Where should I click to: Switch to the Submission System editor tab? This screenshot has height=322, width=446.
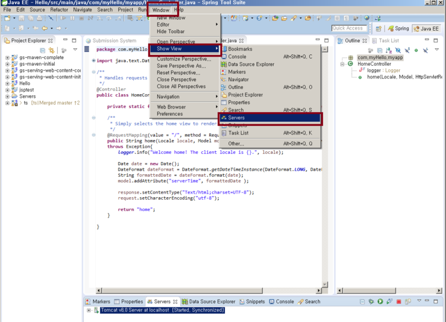pyautogui.click(x=111, y=40)
